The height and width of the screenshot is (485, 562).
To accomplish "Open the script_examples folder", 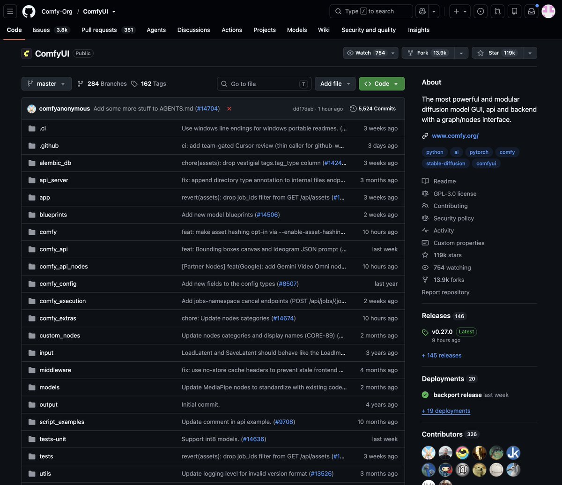I will pos(62,422).
